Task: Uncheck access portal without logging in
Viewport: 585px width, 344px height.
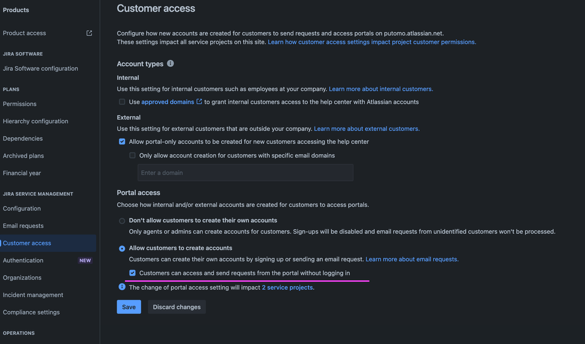Action: pyautogui.click(x=132, y=273)
